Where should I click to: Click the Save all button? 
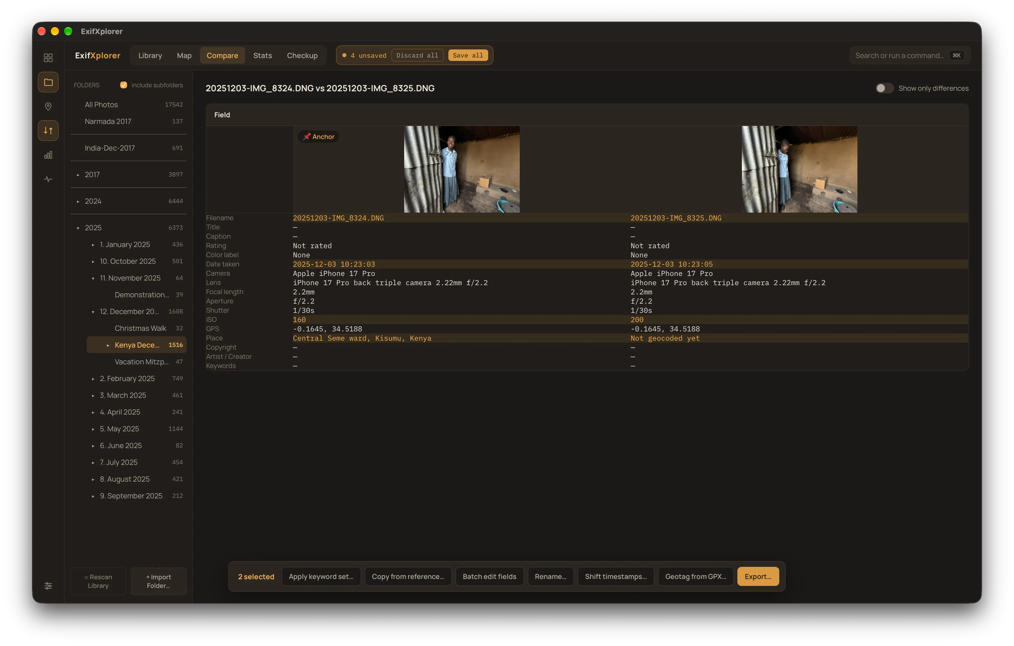coord(468,55)
